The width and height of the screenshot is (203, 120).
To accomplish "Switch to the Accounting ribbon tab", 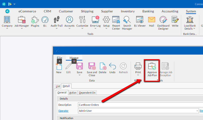I will (170, 12).
